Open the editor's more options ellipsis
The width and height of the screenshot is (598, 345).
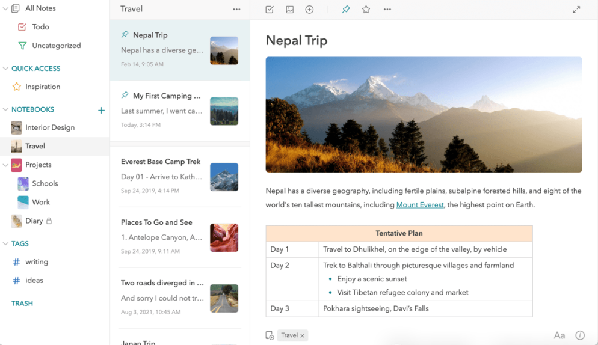click(x=387, y=10)
